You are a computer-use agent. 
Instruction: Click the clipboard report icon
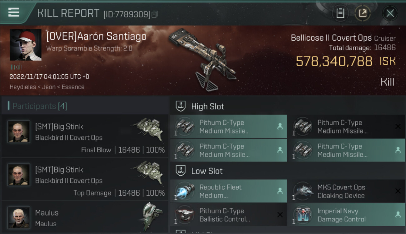(340, 13)
